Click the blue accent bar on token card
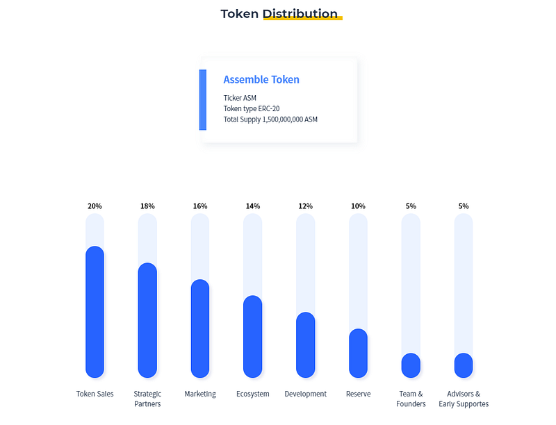This screenshot has height=425, width=556. 203,100
